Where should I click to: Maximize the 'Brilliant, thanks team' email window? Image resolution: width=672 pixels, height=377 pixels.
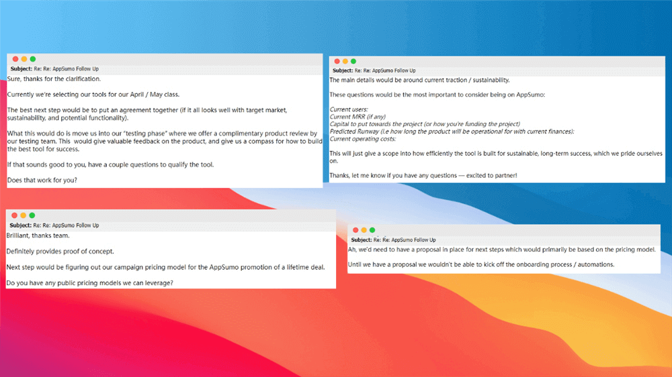pyautogui.click(x=32, y=216)
